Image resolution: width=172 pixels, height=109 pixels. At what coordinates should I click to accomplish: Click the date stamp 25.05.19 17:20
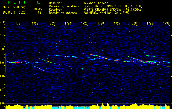point(14,13)
